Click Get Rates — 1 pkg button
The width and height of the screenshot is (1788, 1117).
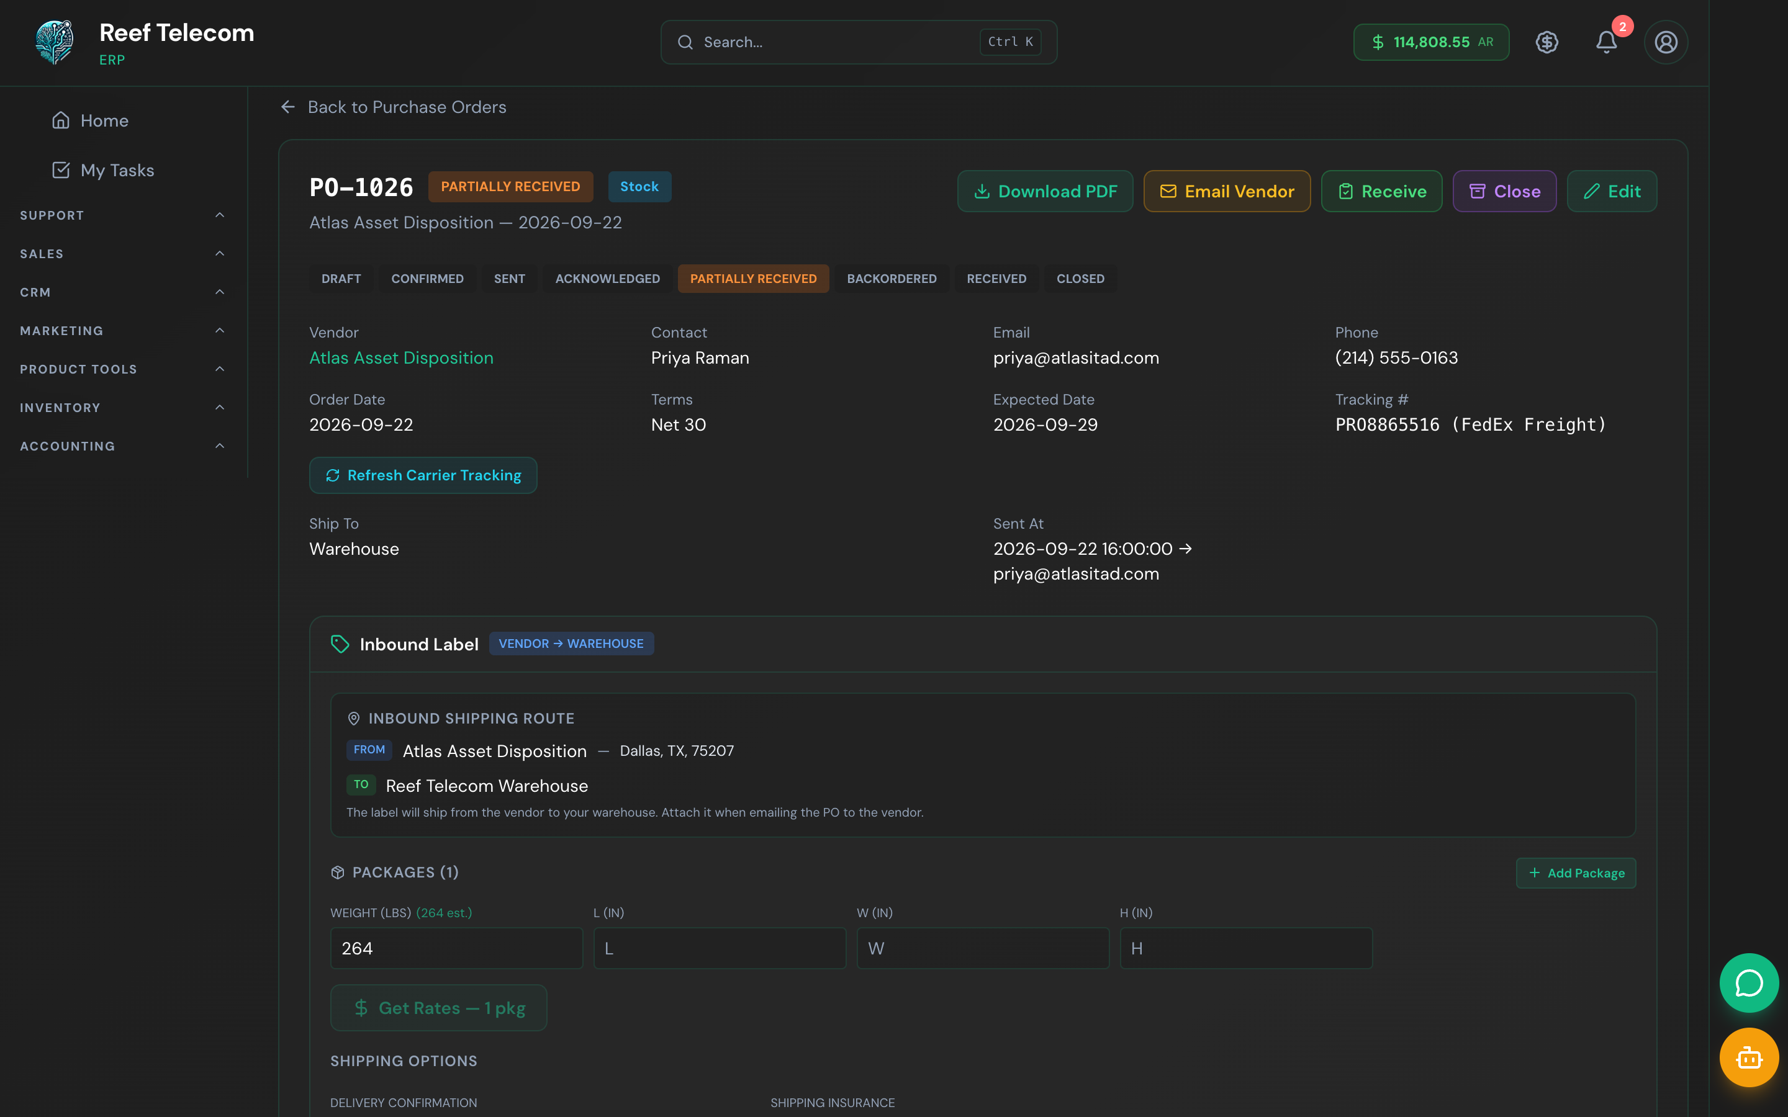[x=439, y=1008]
